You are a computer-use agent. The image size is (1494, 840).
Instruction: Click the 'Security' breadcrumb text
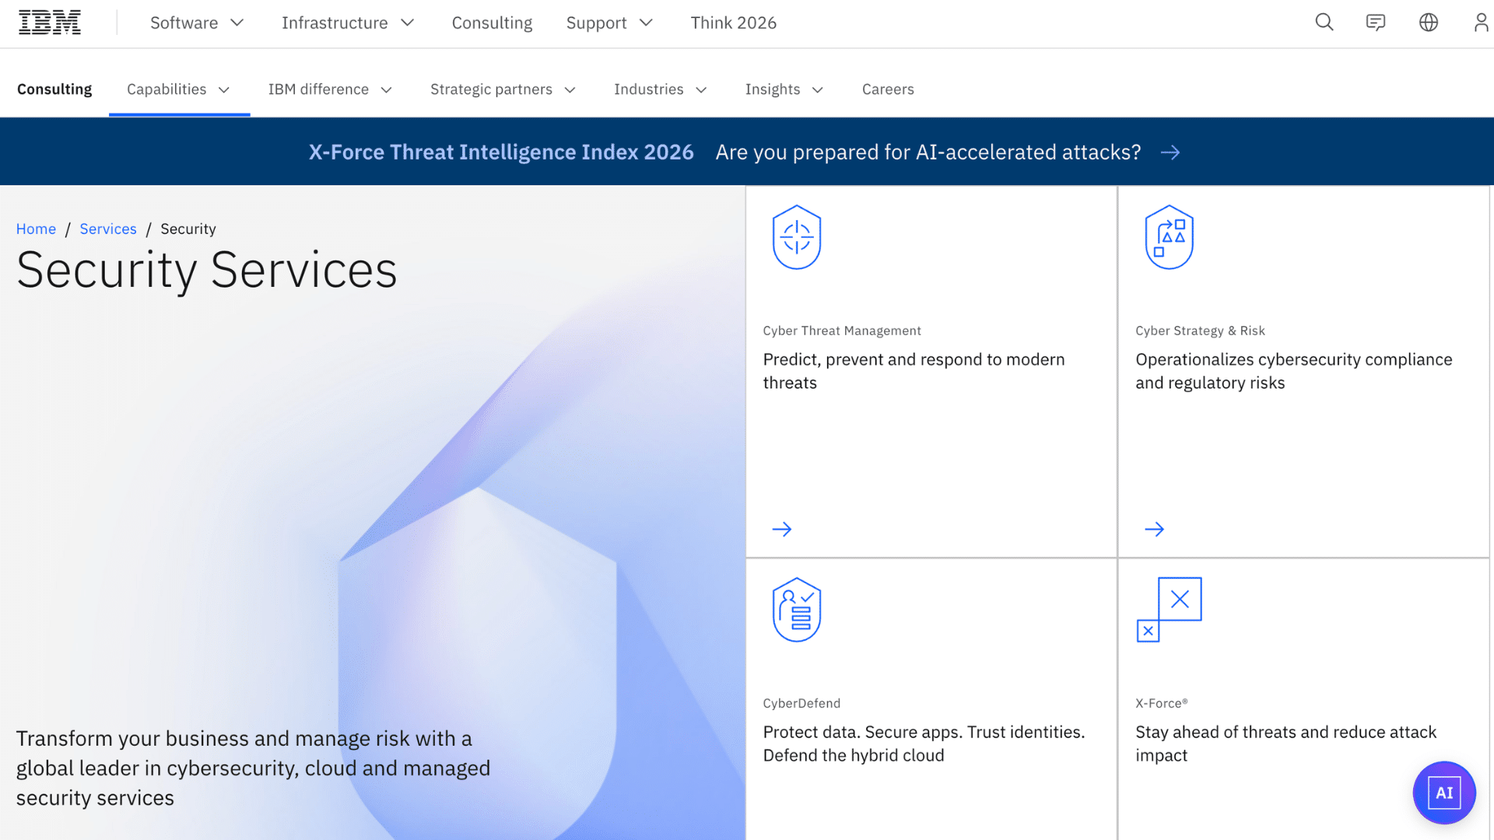point(188,229)
